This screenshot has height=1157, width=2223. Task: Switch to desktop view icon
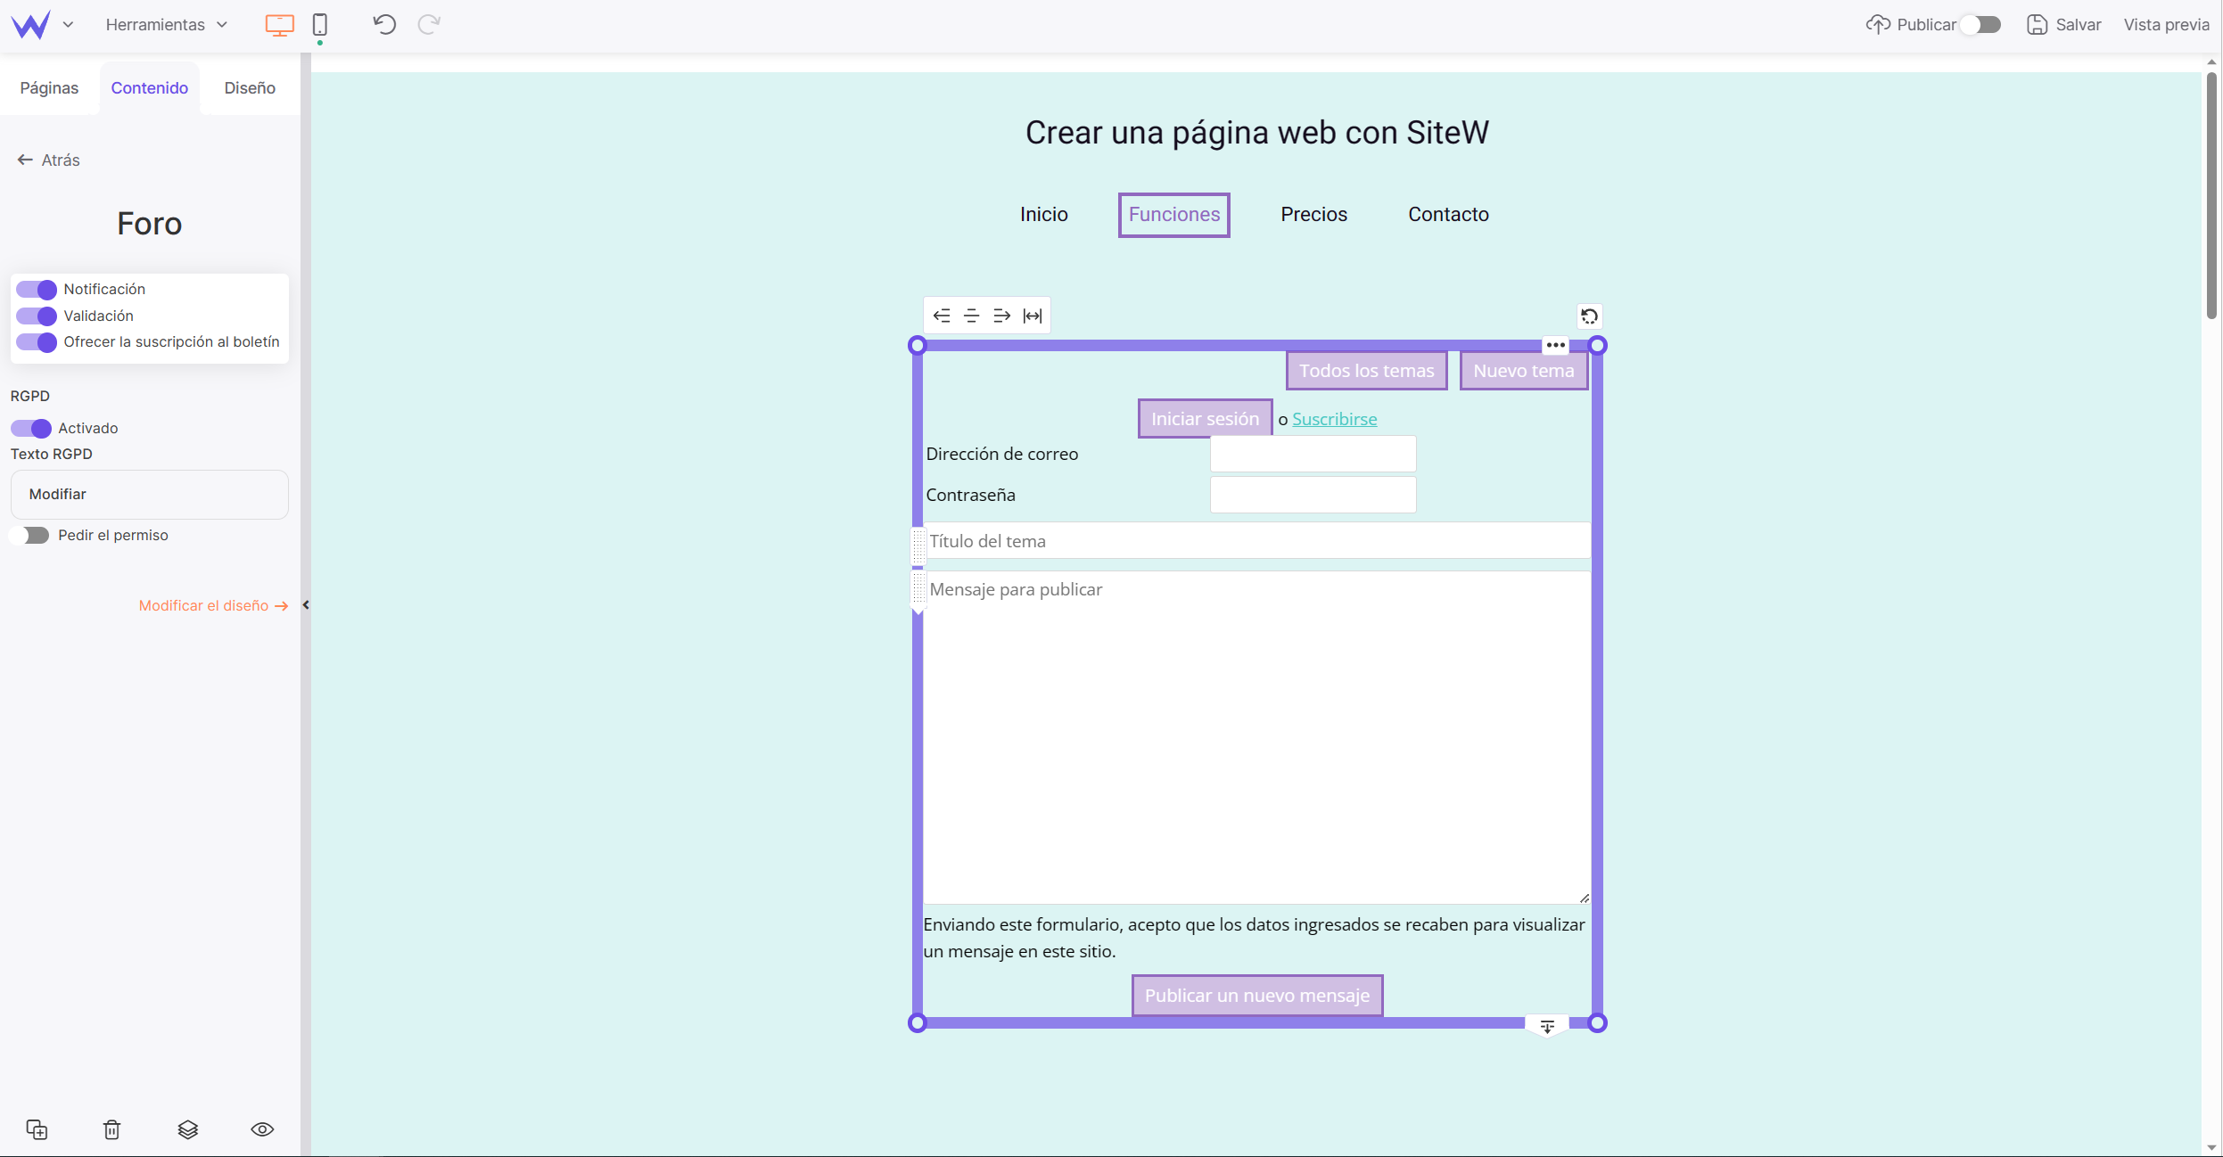click(x=279, y=25)
